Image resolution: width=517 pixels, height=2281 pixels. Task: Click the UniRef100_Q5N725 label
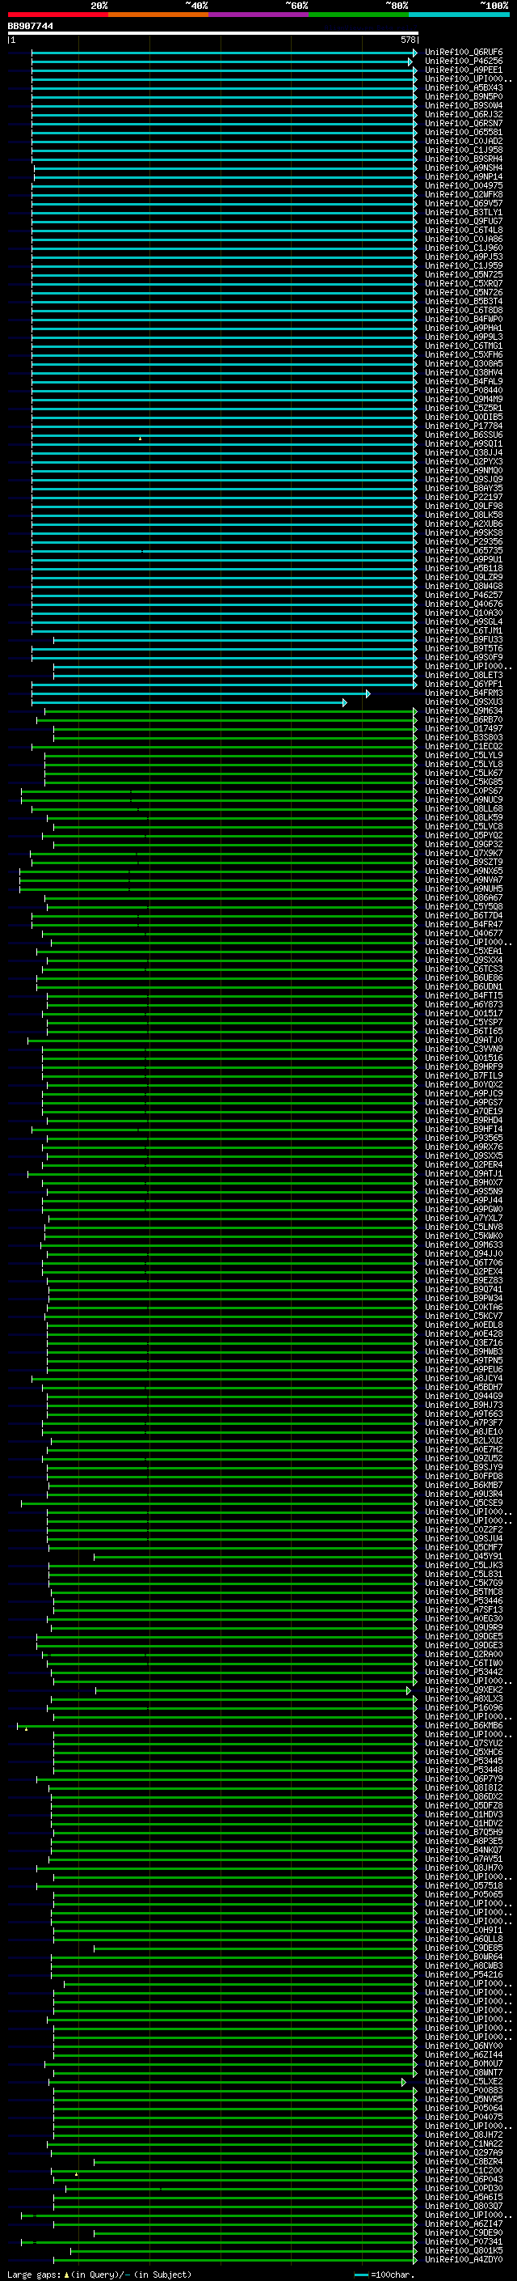464,275
